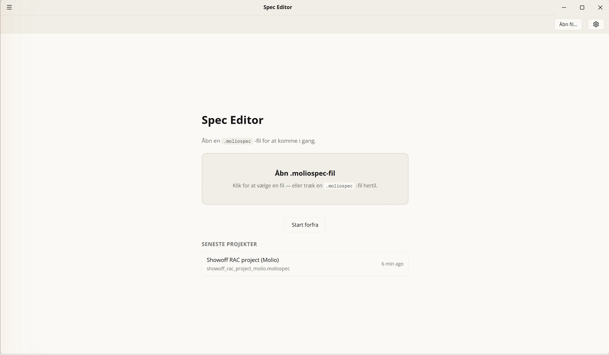The height and width of the screenshot is (355, 609).
Task: Open the Showoff RAC project (Molio) entry
Action: pyautogui.click(x=305, y=264)
